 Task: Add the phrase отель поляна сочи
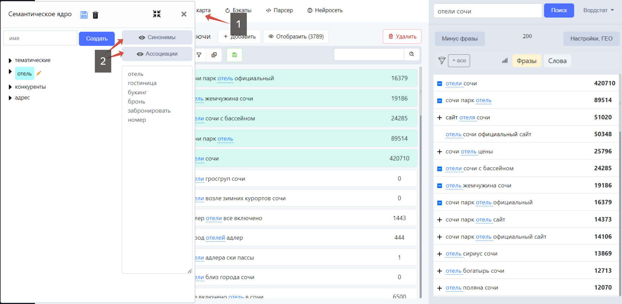tap(439, 288)
